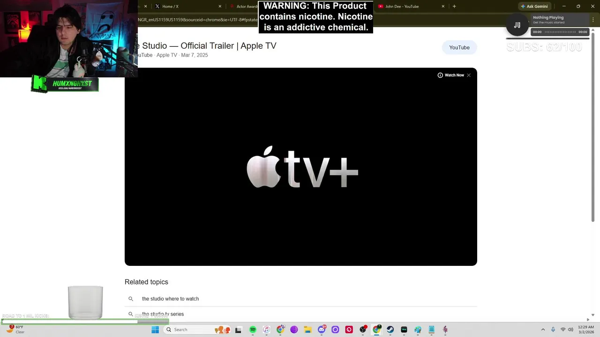This screenshot has width=600, height=337.
Task: Click the weather widget showing 60°F Clear
Action: coord(15,330)
